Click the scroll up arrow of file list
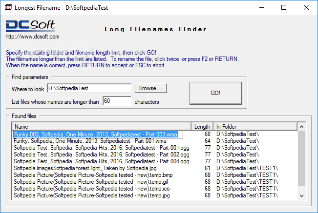Screen dimensions: 318x213 pos(301,127)
